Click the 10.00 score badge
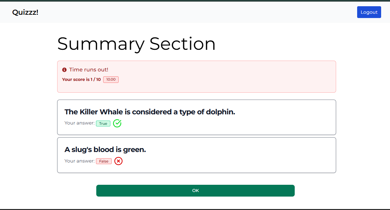390x210 pixels. (111, 80)
